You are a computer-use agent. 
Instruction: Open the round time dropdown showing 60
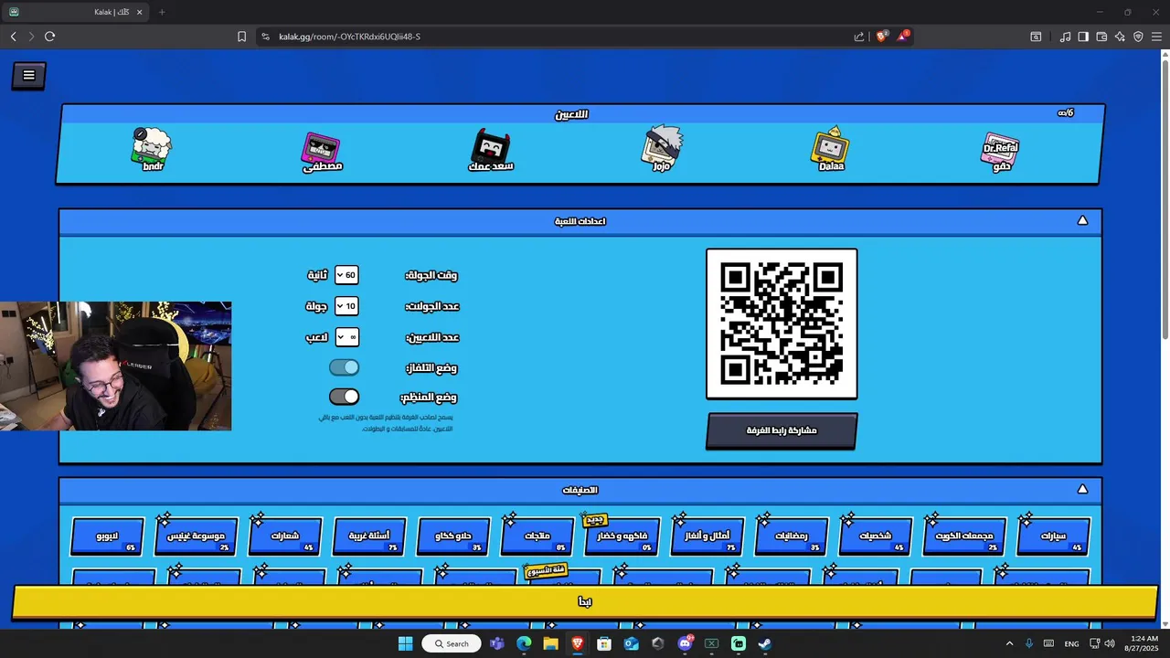click(x=346, y=275)
